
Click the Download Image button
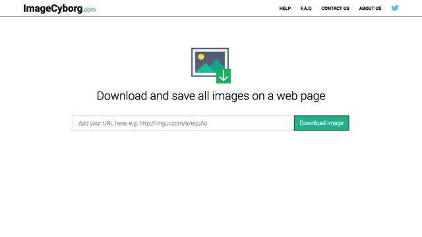point(322,123)
